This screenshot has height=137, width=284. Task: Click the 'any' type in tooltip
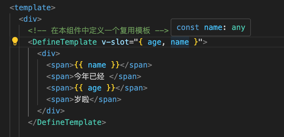click(x=238, y=27)
